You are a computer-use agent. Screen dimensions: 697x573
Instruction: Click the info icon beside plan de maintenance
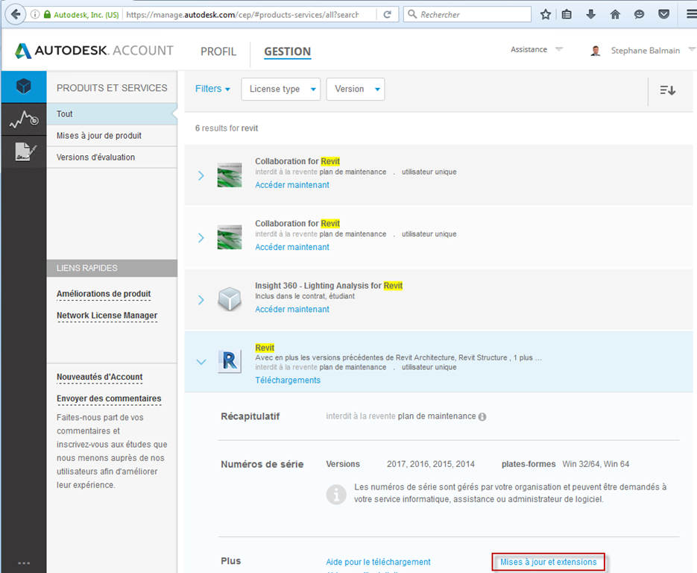coord(482,416)
